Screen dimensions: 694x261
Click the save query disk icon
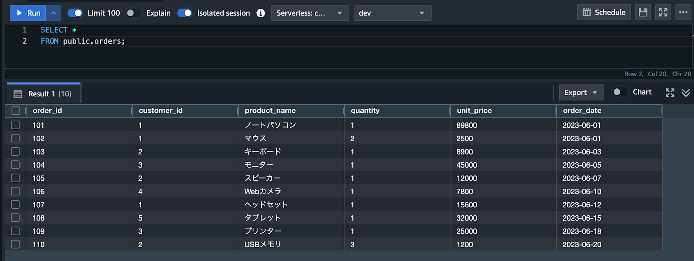click(643, 13)
